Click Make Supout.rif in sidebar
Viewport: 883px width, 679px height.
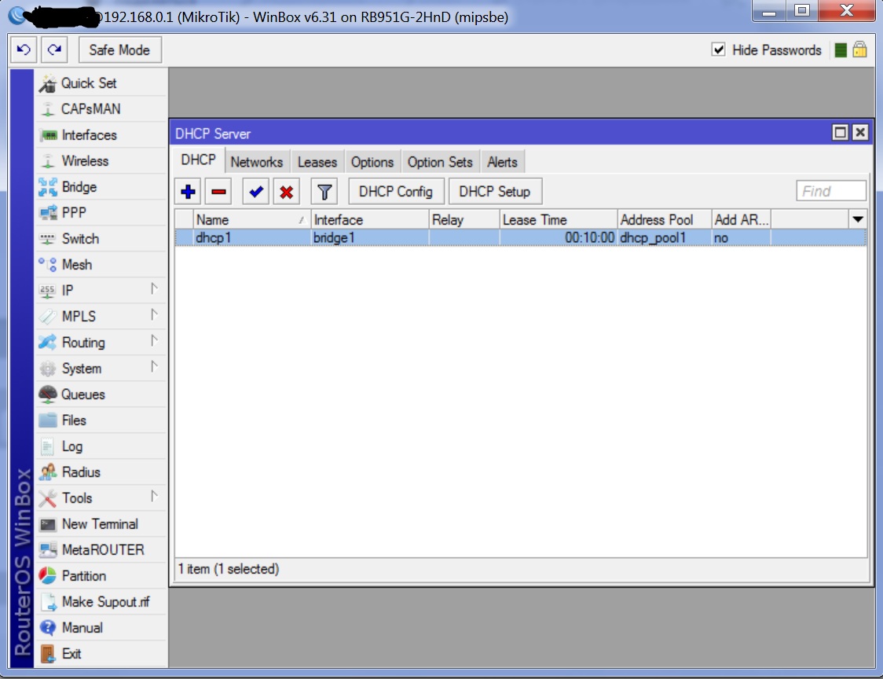101,602
